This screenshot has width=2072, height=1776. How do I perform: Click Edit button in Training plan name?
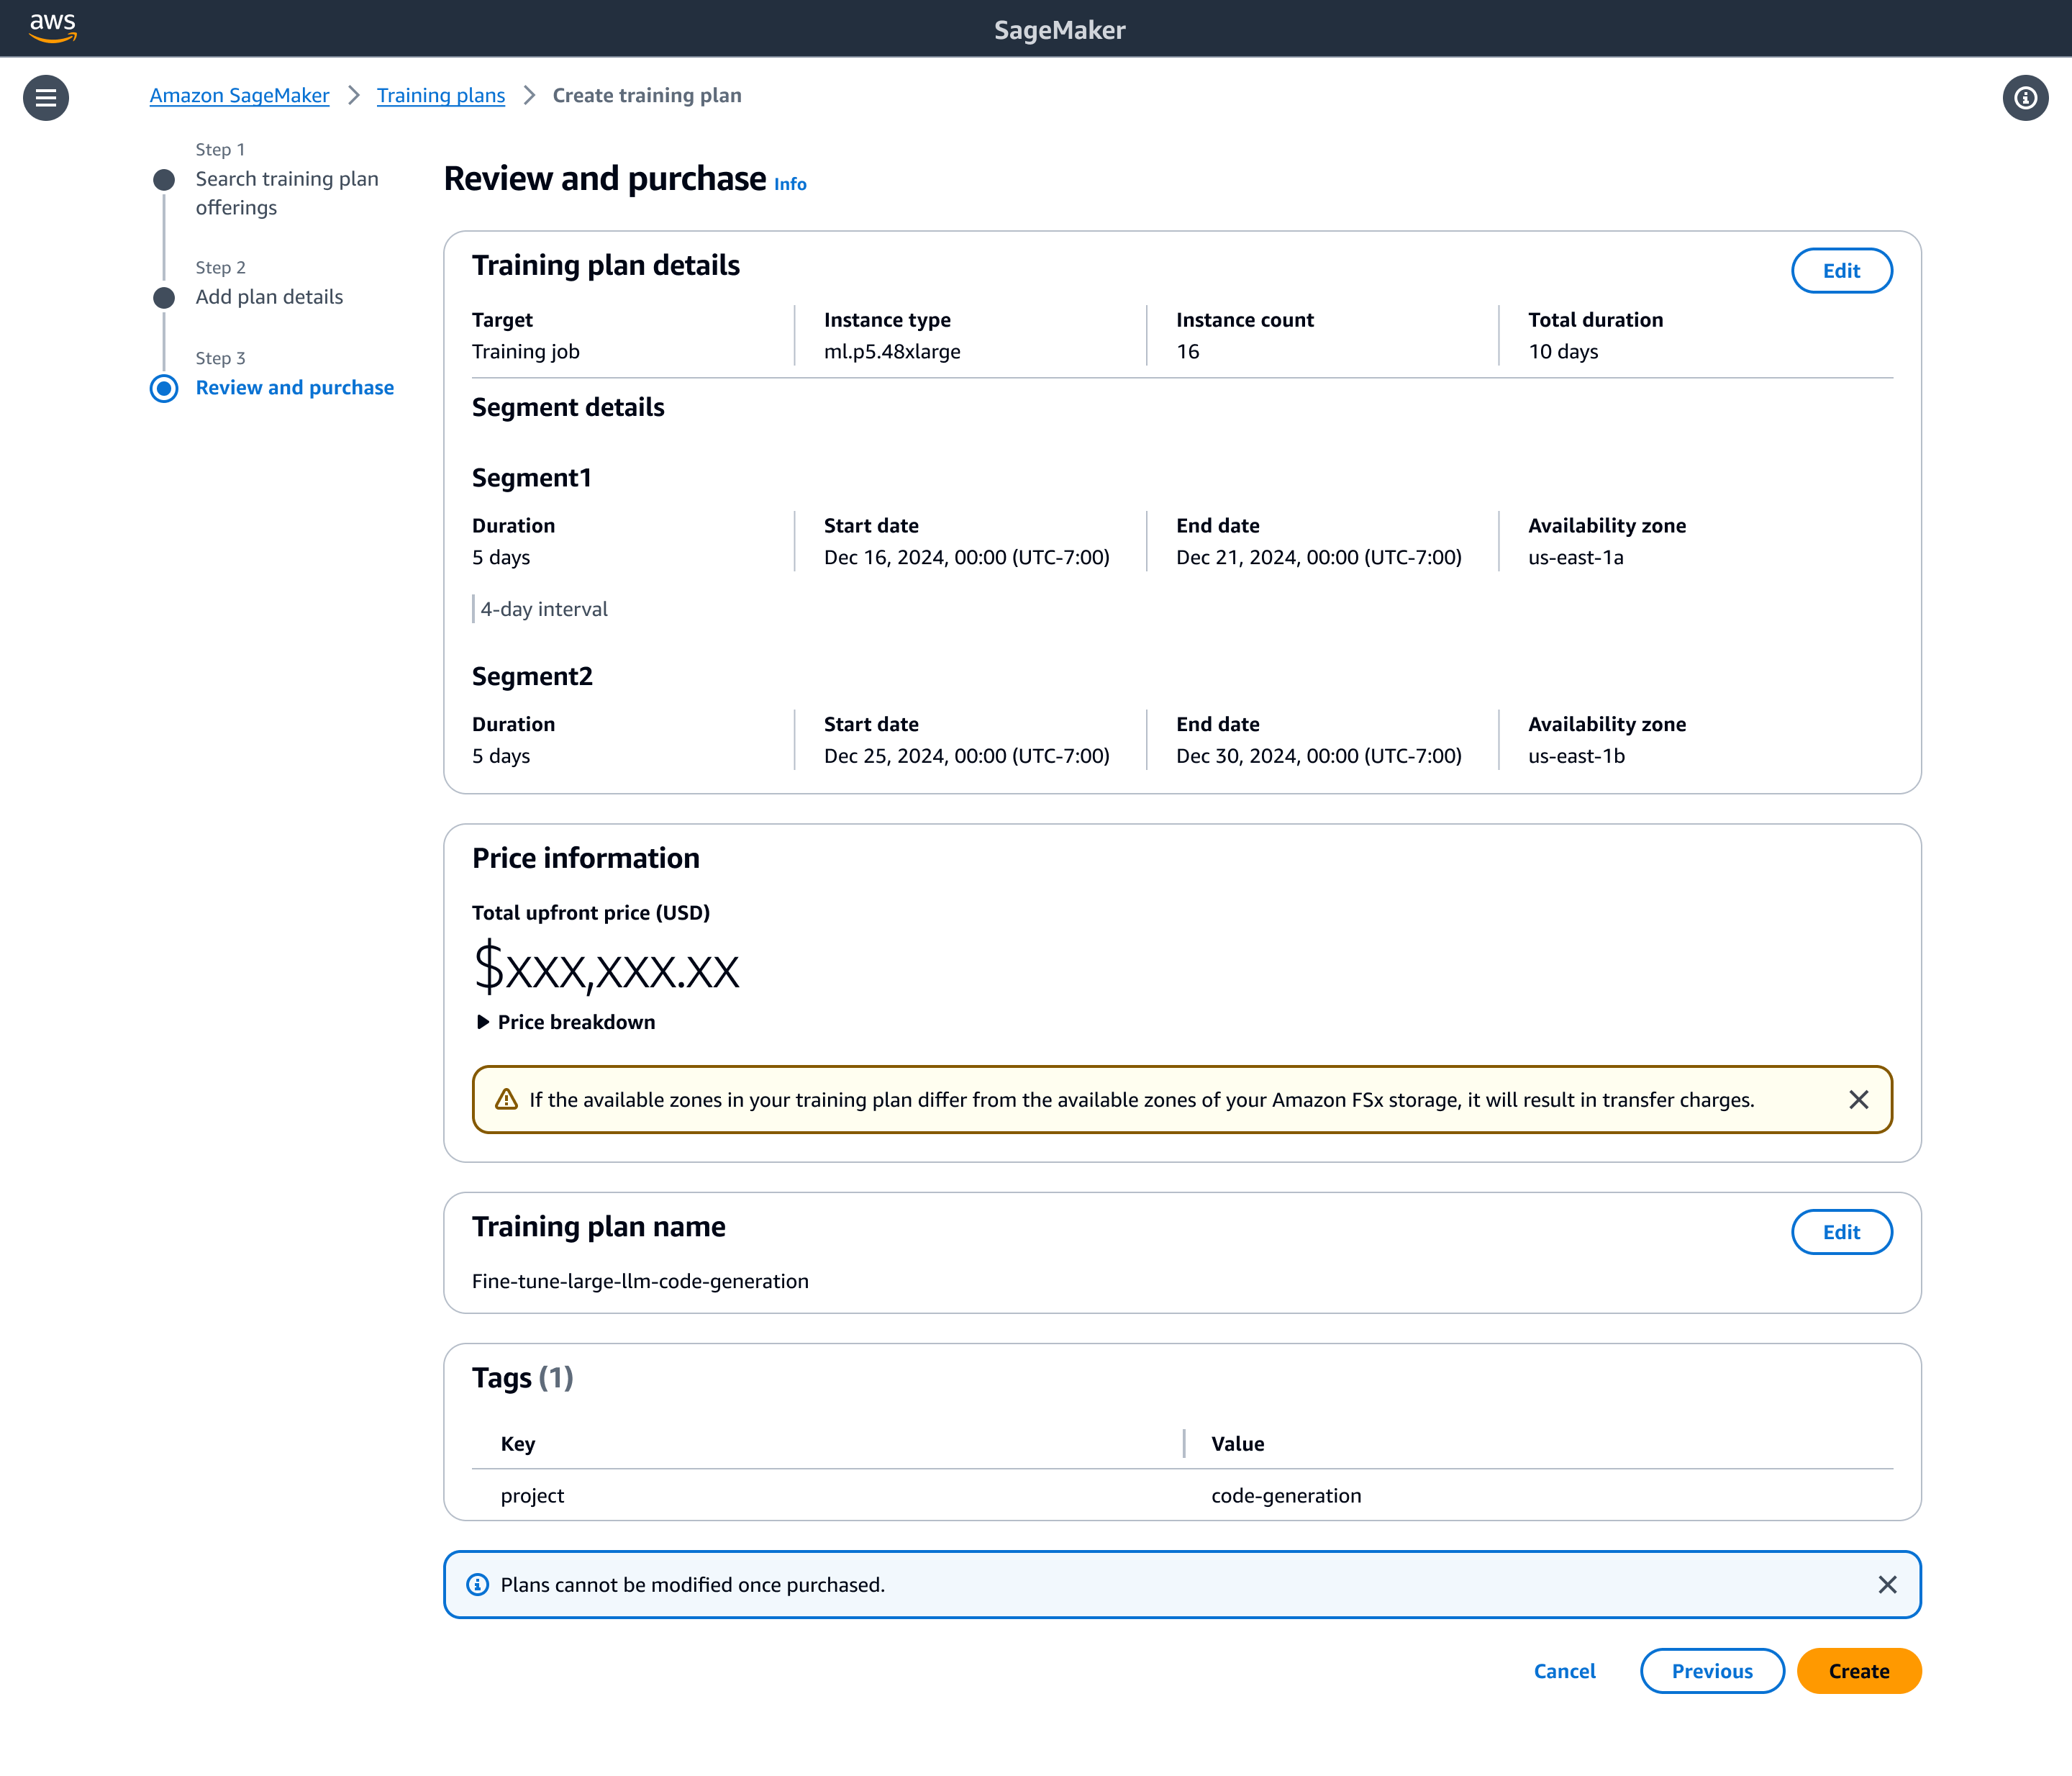pyautogui.click(x=1841, y=1231)
